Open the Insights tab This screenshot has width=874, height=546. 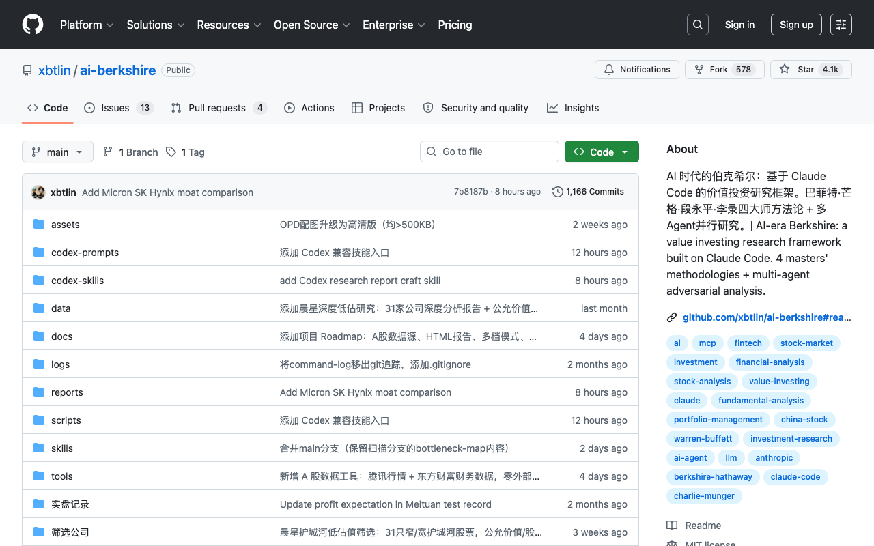573,108
